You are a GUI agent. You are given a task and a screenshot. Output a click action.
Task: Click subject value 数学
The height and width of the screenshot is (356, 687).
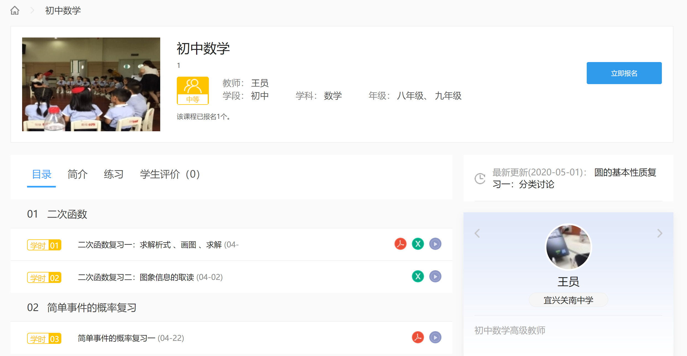click(333, 96)
